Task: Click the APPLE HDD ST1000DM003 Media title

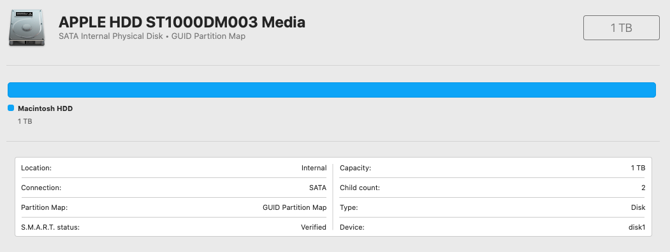Action: pos(182,22)
